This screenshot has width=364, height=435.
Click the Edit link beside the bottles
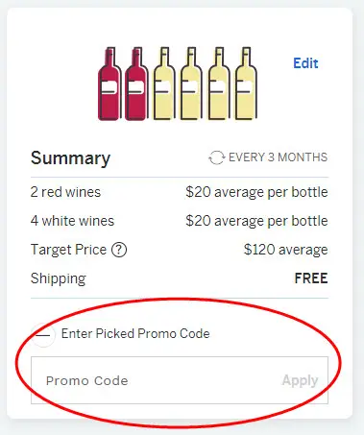click(305, 63)
